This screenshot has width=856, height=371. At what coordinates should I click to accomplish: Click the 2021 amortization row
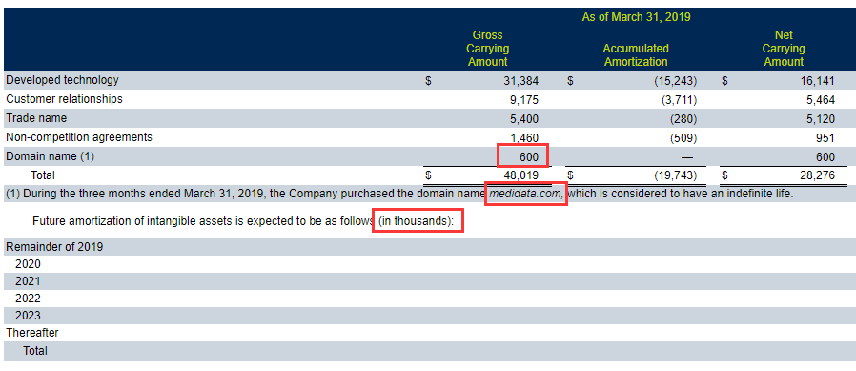tap(428, 281)
